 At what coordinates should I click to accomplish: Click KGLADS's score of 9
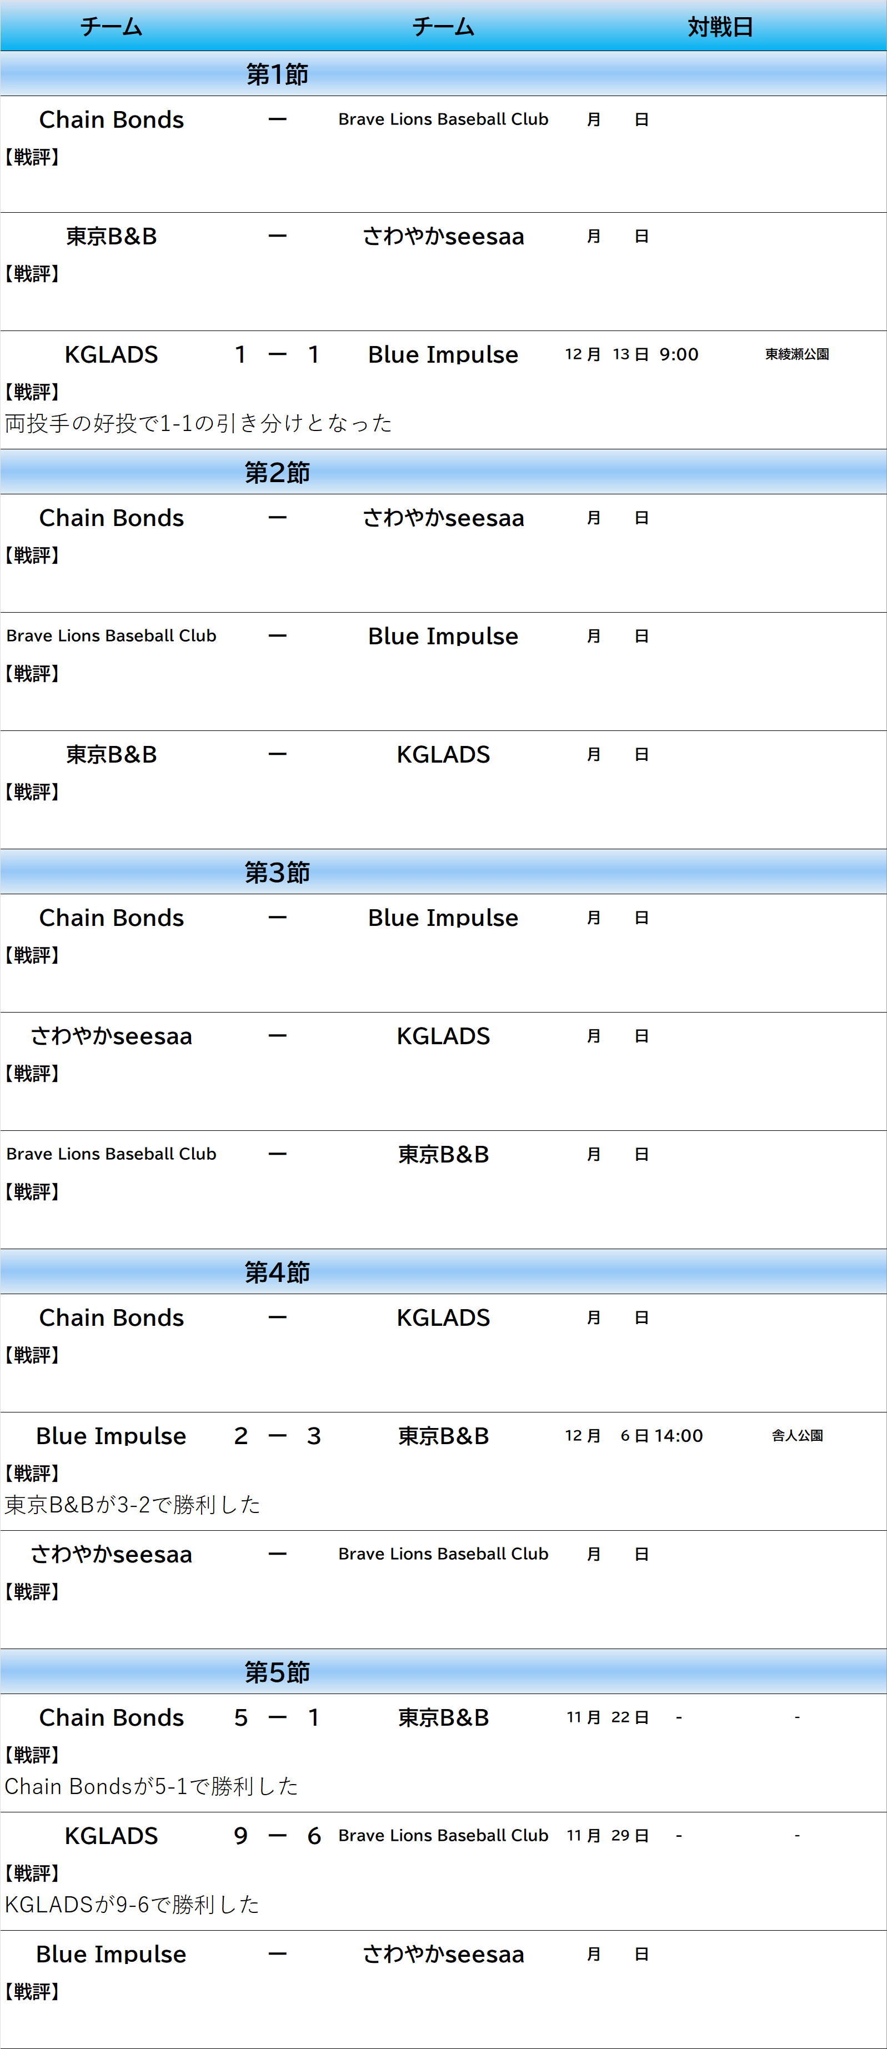click(240, 1836)
